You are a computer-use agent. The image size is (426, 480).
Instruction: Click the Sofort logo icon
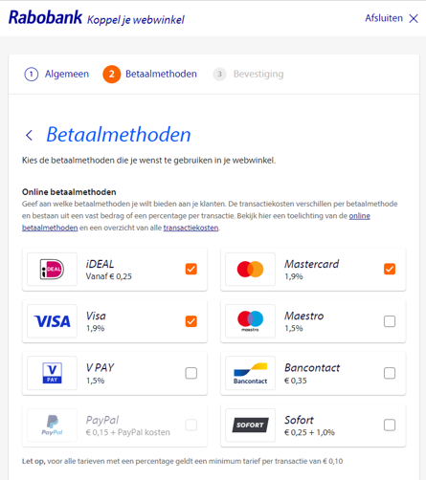click(x=250, y=425)
